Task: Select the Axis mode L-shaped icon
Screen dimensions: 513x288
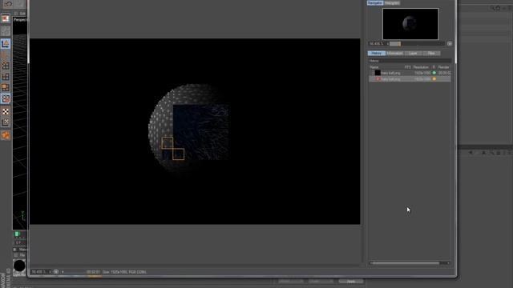Action: click(6, 43)
